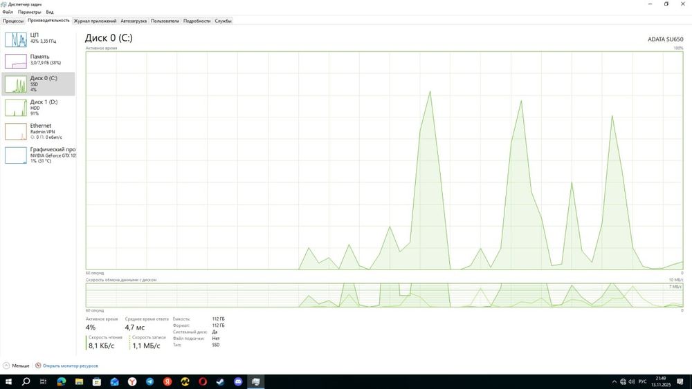The image size is (692, 389).
Task: Select Диск 1 (D:) HDD item
Action: 38,108
